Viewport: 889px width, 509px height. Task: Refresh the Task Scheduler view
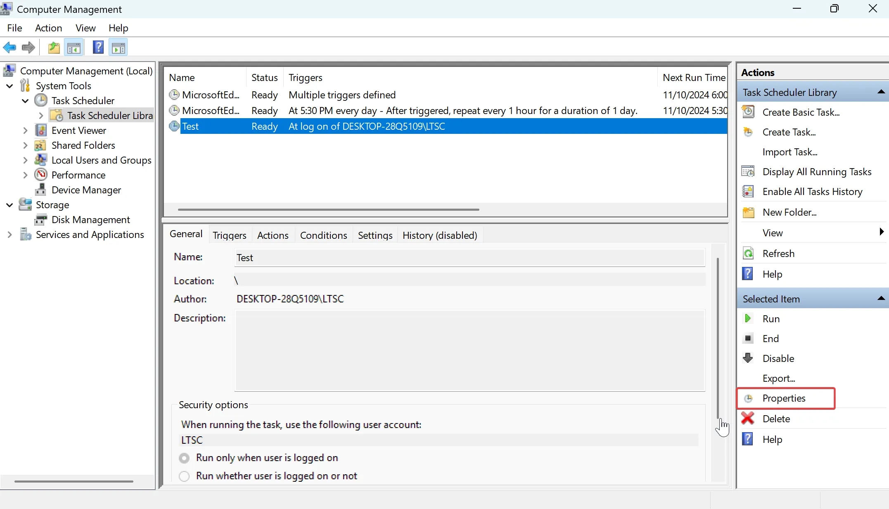click(778, 253)
